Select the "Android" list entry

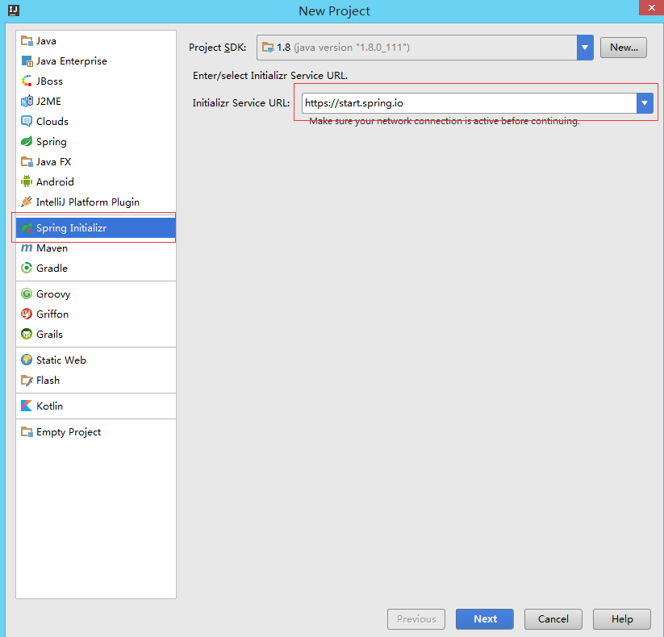pyautogui.click(x=96, y=182)
